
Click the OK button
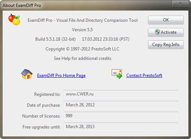[166, 20]
